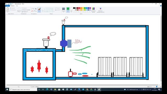
Task: Click the Обрезать crop button
Action: [24, 8]
